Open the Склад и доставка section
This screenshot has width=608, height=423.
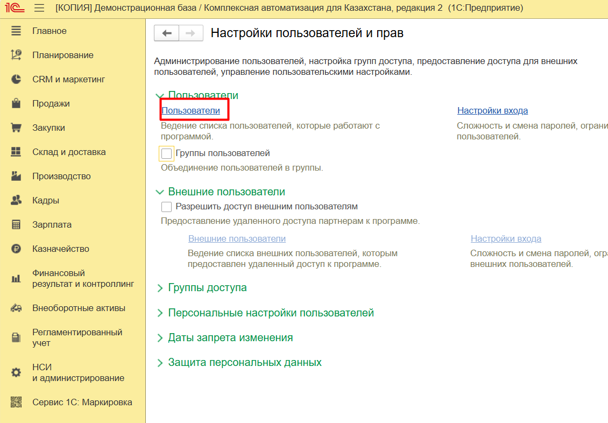pos(69,152)
